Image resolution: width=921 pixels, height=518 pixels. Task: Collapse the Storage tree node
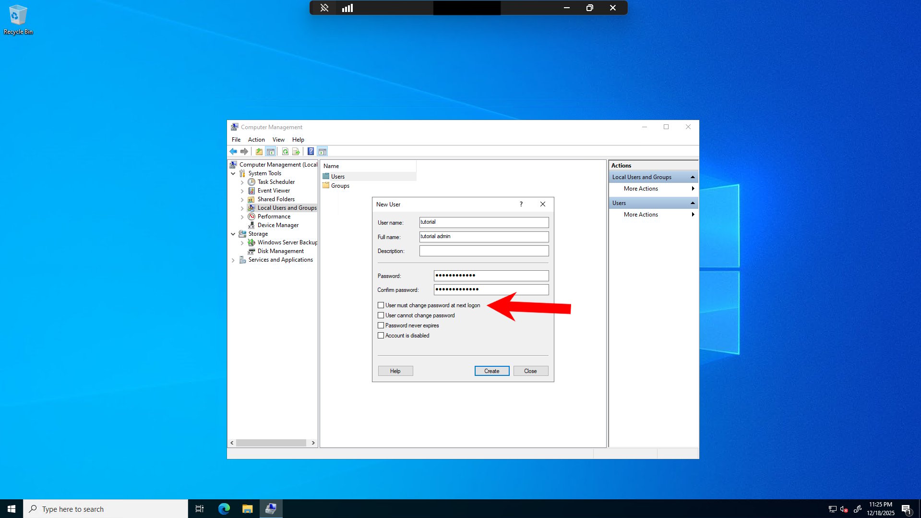(x=233, y=234)
